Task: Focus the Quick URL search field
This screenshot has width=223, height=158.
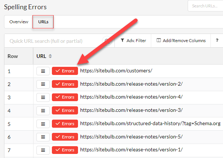Action: pyautogui.click(x=53, y=41)
